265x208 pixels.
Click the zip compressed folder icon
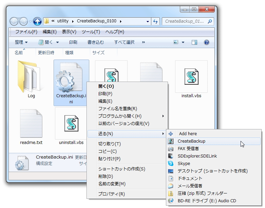pos(171,193)
